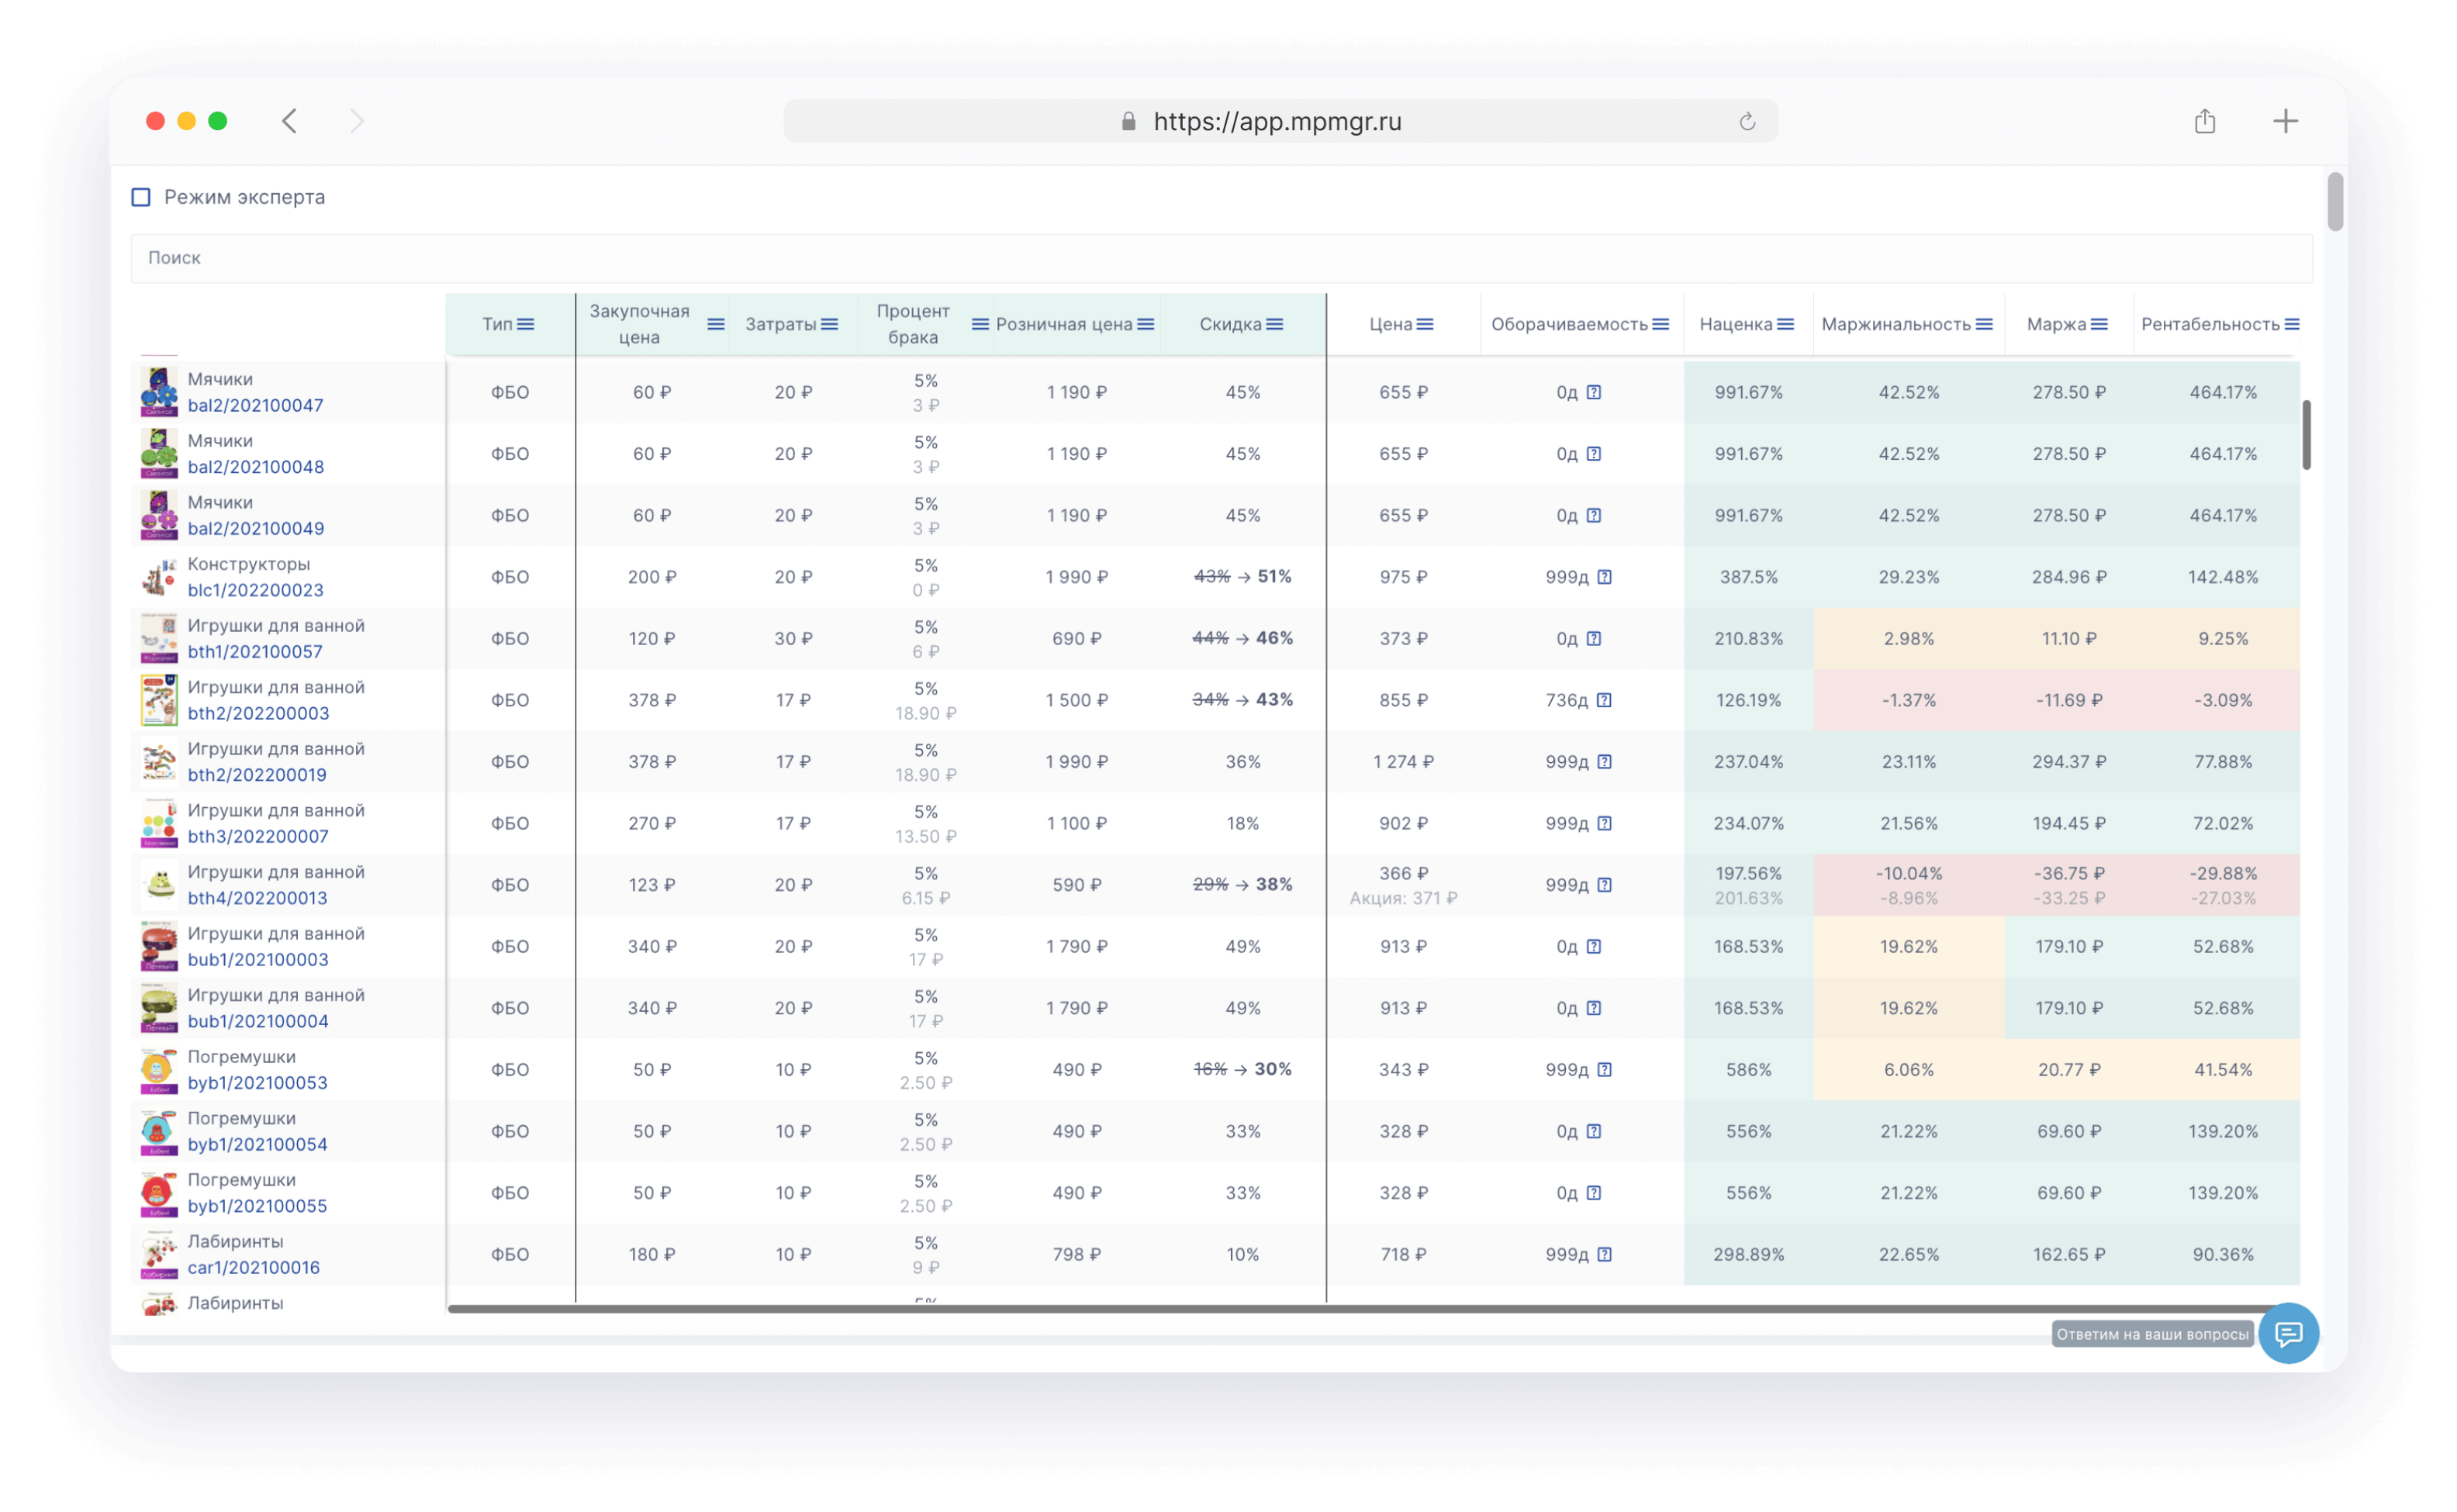Open Оборачиваемость column menu icon
Image resolution: width=2457 pixels, height=1512 pixels.
(x=1660, y=324)
